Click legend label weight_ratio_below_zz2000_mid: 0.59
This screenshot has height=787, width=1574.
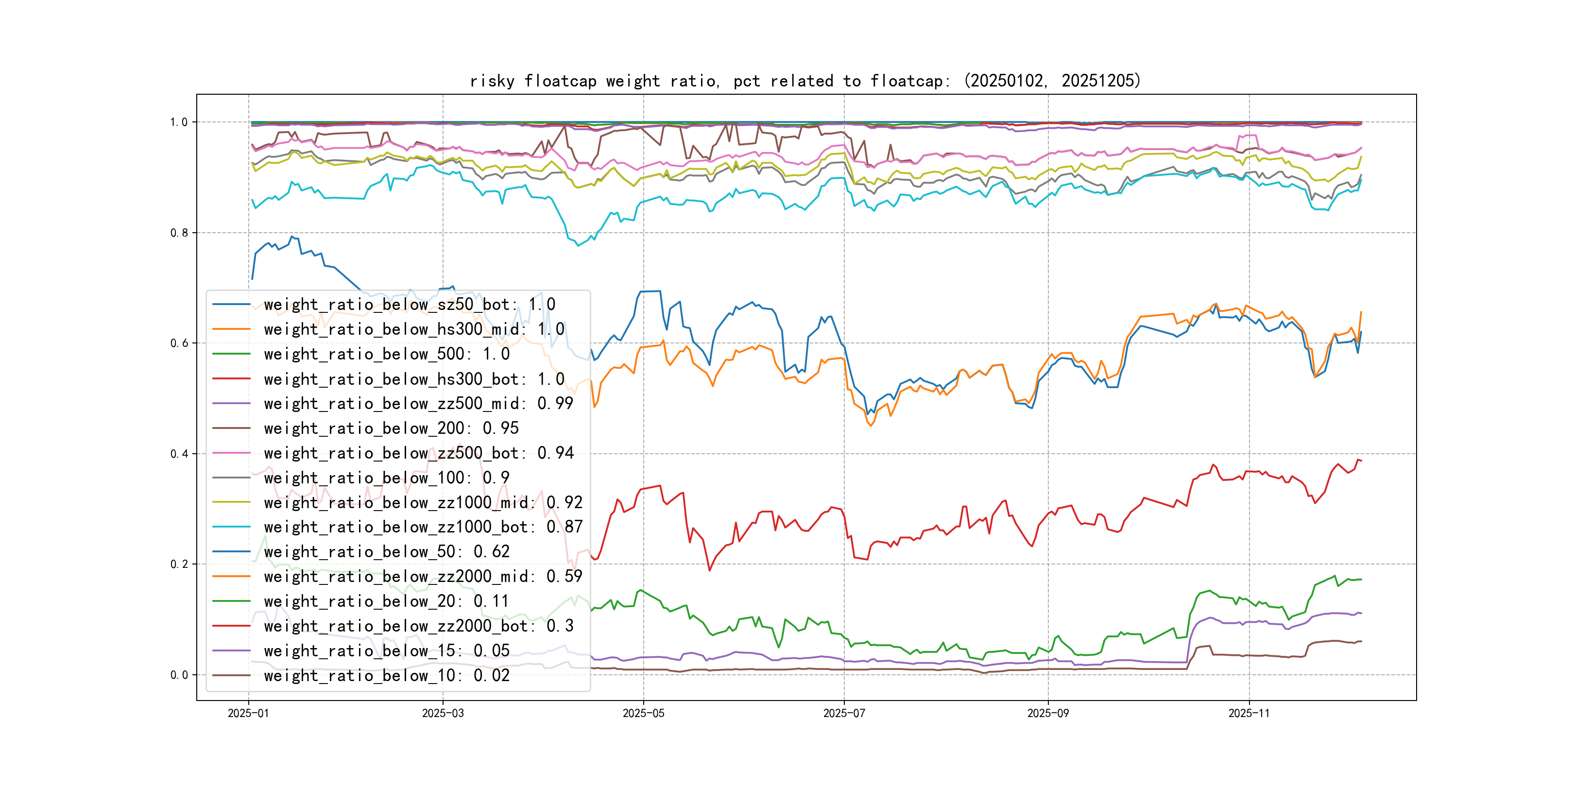coord(423,576)
